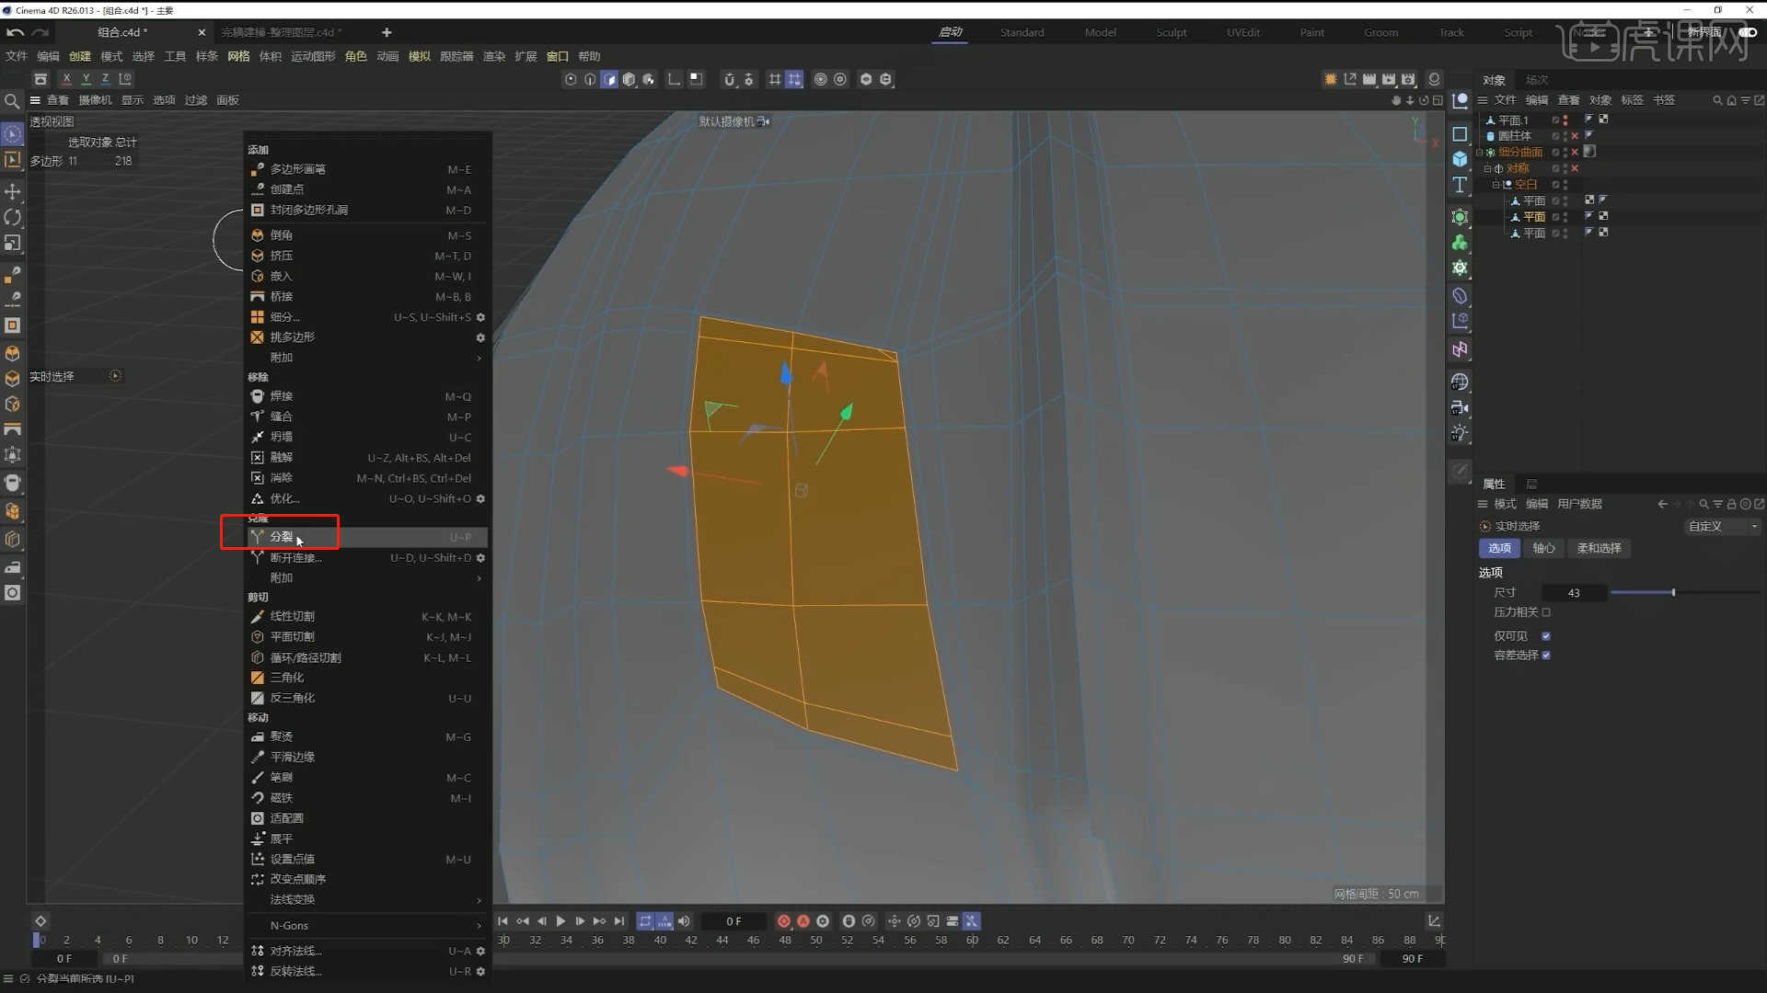This screenshot has width=1767, height=993.
Task: Toggle the 容差选择 checkbox
Action: [x=1546, y=656]
